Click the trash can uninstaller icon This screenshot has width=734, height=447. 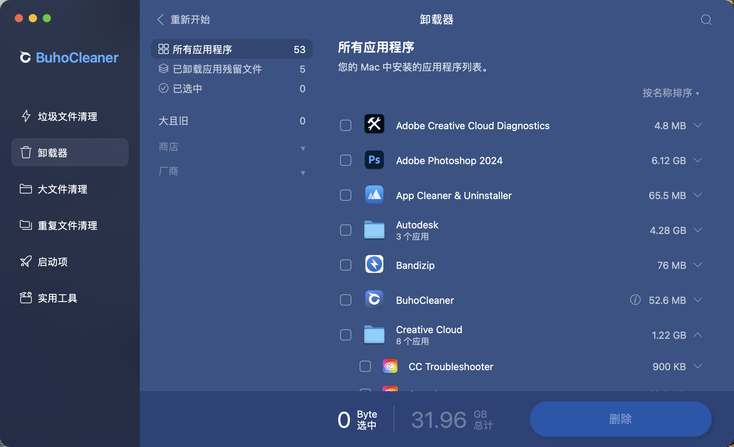pos(26,153)
